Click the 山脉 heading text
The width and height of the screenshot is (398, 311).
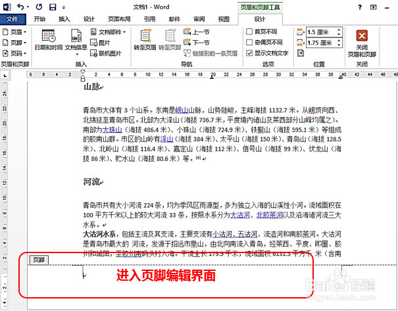point(91,87)
